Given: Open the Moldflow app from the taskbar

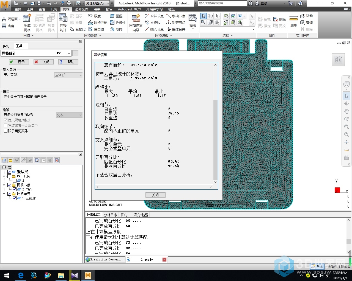Looking at the screenshot, I should coord(88,275).
